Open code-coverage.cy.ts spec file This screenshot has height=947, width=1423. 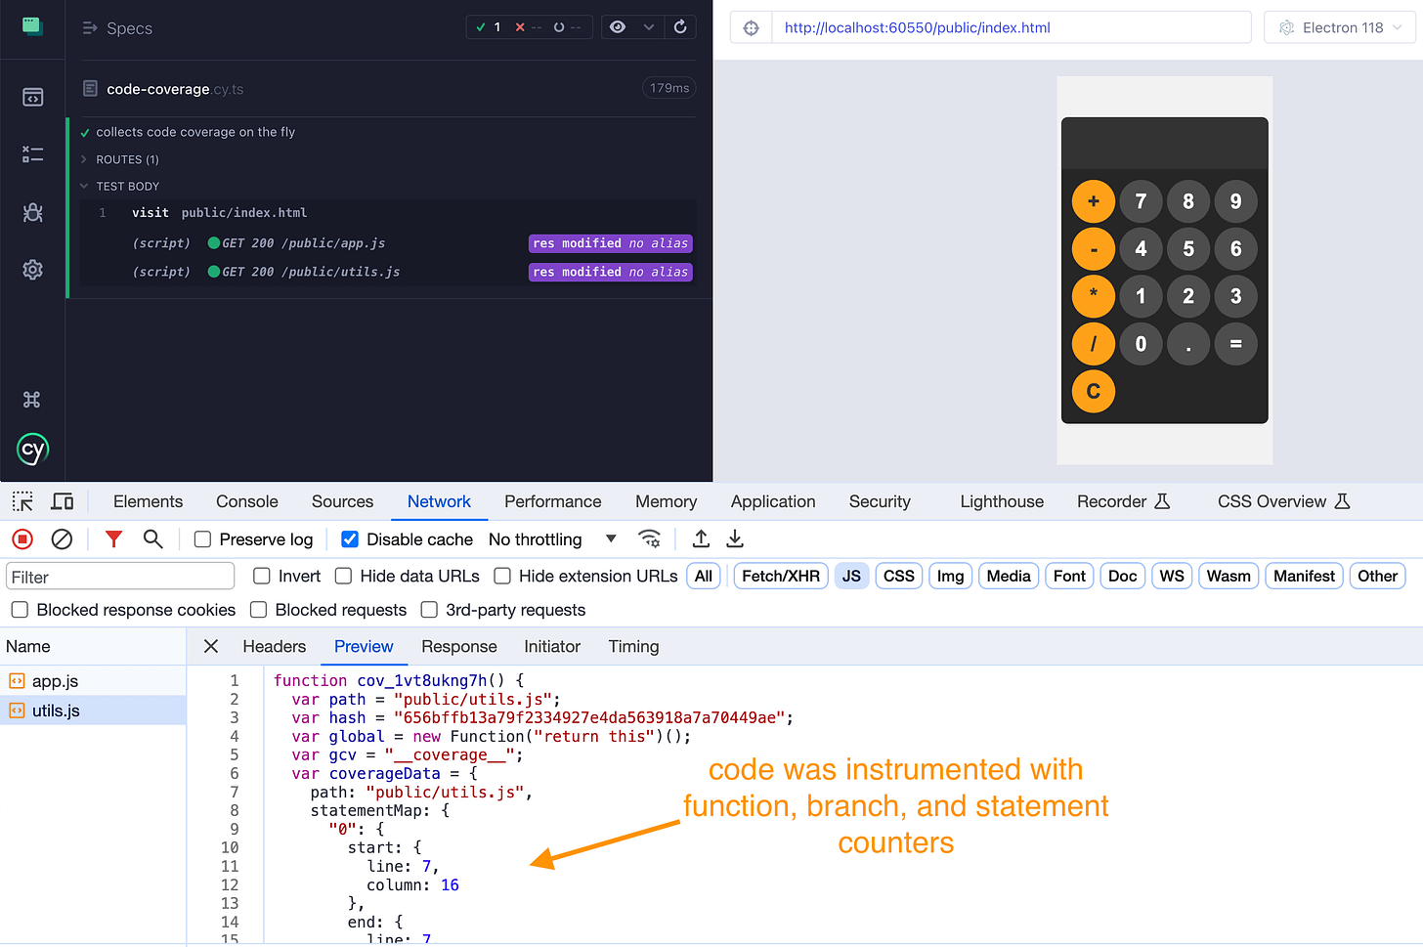(x=175, y=89)
